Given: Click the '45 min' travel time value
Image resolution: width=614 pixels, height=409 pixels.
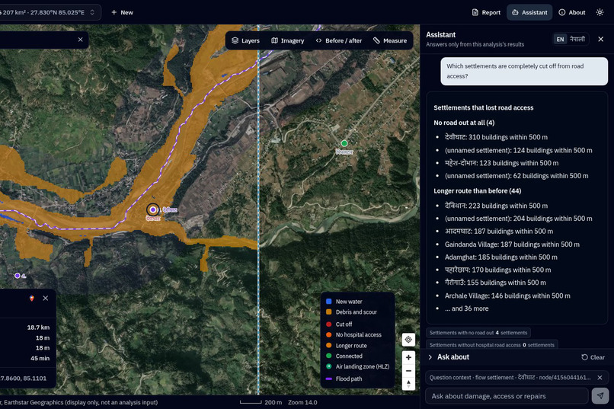Looking at the screenshot, I should pyautogui.click(x=40, y=358).
